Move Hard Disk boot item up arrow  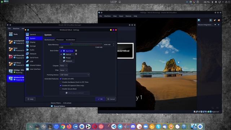76,51
